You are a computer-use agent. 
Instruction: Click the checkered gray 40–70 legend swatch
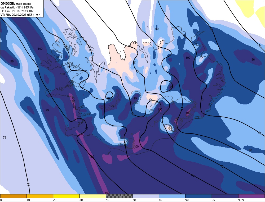119,196
